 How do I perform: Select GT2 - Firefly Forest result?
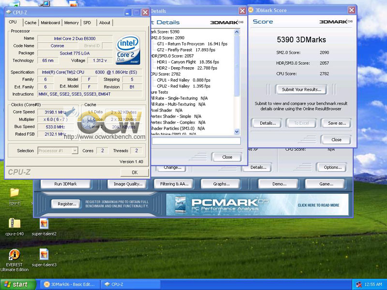click(186, 50)
